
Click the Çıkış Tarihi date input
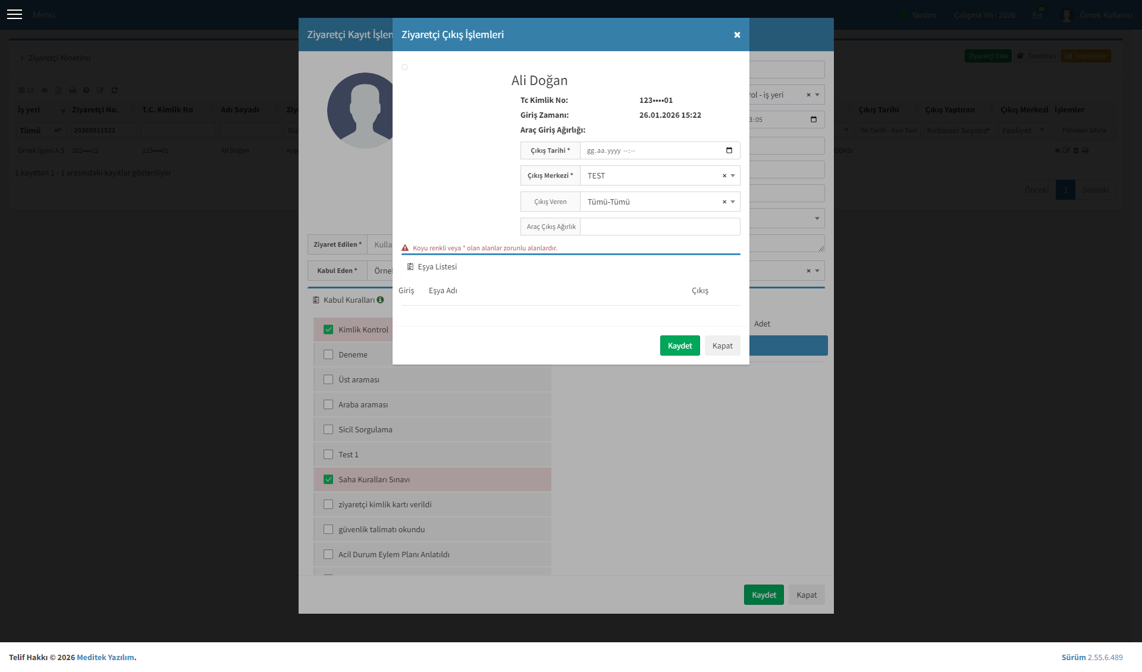tap(660, 150)
